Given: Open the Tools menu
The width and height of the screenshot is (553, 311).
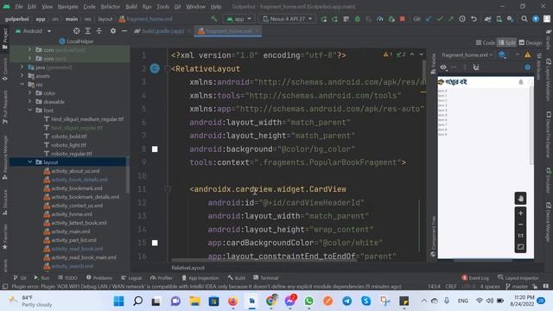Looking at the screenshot, I should tap(163, 6).
